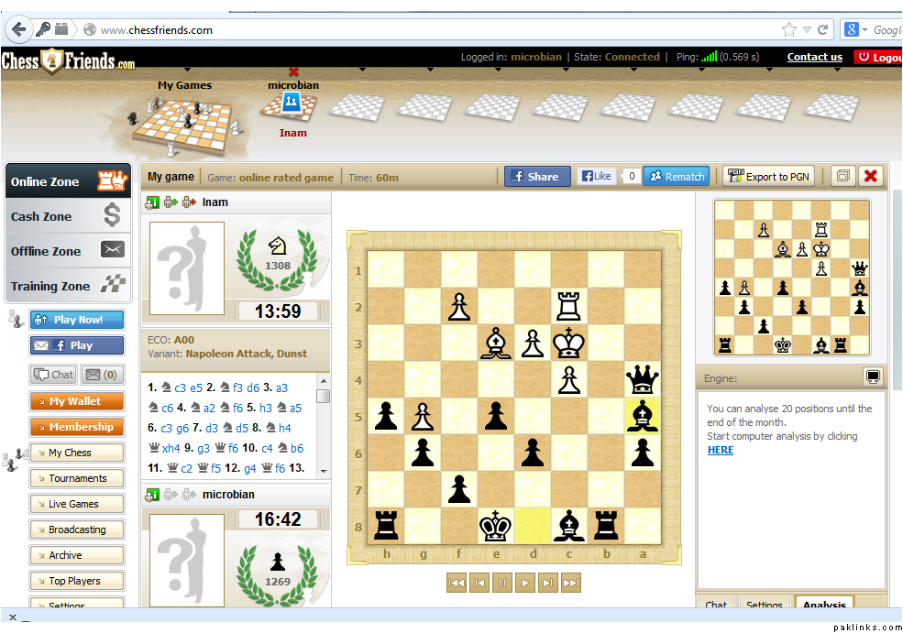Export the game to PGN
Image resolution: width=903 pixels, height=633 pixels.
(769, 177)
